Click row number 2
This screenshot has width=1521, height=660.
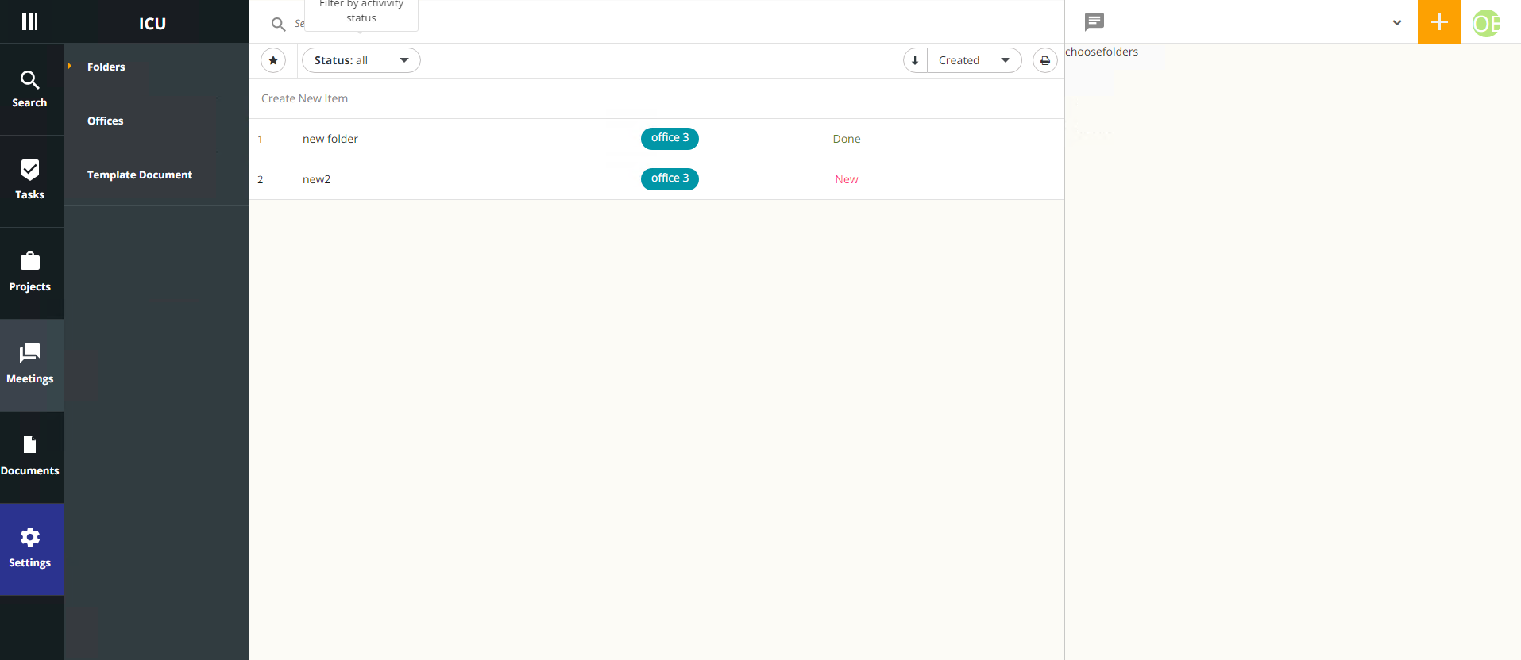point(260,179)
